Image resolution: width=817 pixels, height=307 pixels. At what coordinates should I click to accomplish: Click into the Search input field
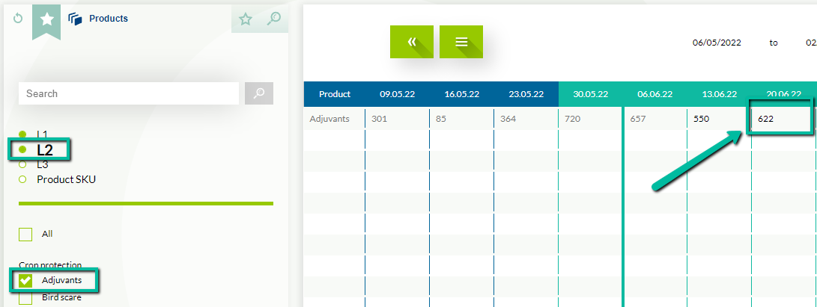[x=129, y=93]
